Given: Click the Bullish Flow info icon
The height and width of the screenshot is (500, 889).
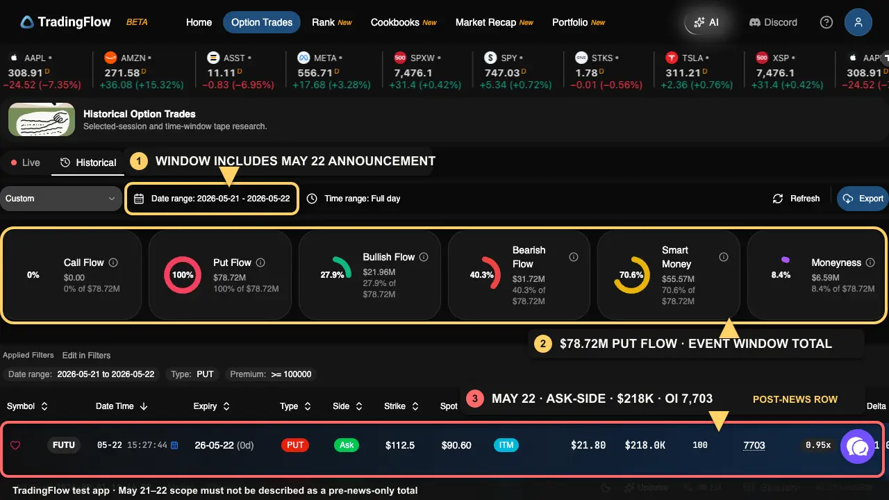Looking at the screenshot, I should [424, 257].
